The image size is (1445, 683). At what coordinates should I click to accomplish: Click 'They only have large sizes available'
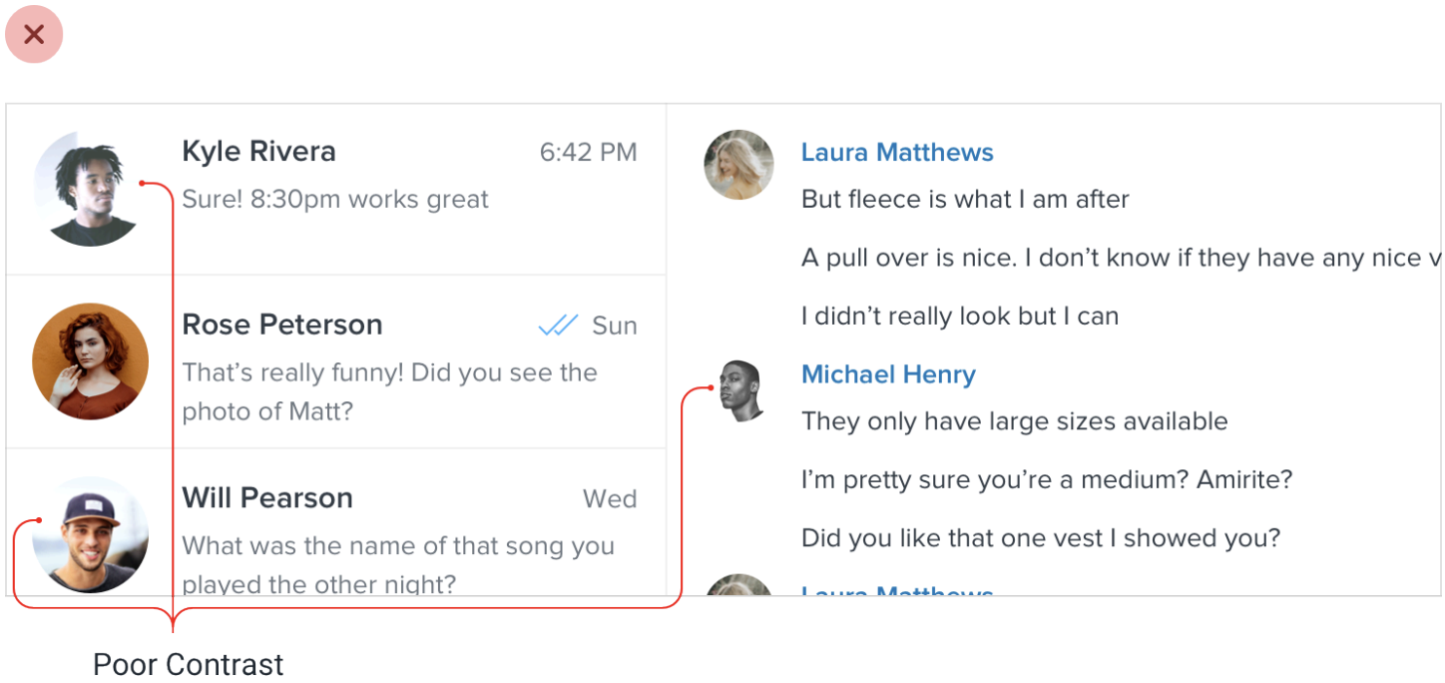tap(1014, 421)
